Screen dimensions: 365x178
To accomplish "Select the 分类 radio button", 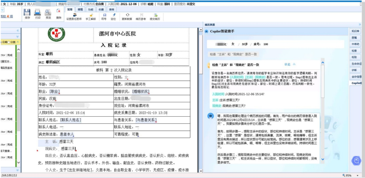I will (9, 42).
